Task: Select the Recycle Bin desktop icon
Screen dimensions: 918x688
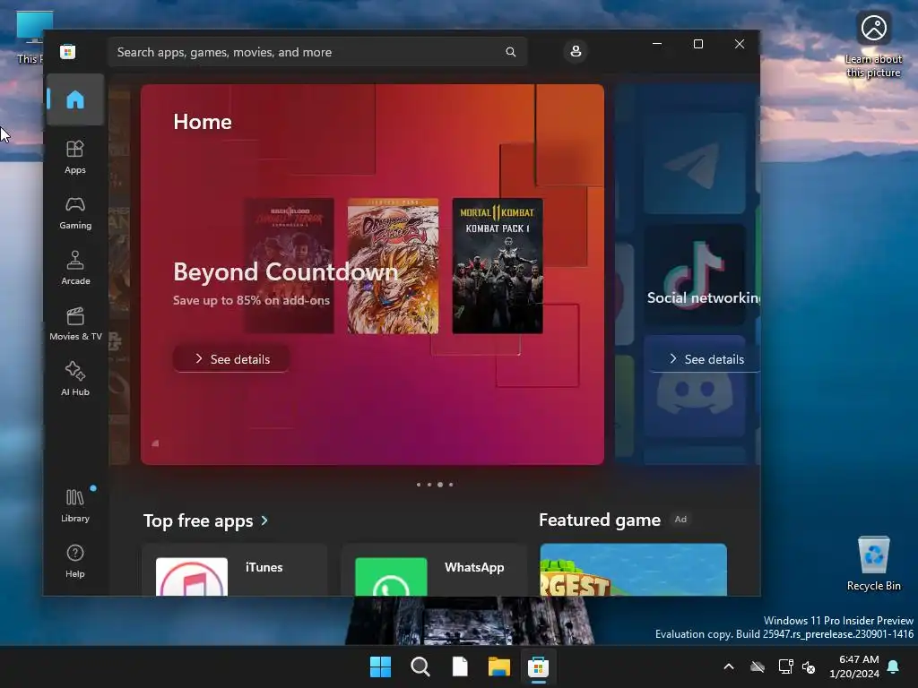Action: [x=873, y=564]
